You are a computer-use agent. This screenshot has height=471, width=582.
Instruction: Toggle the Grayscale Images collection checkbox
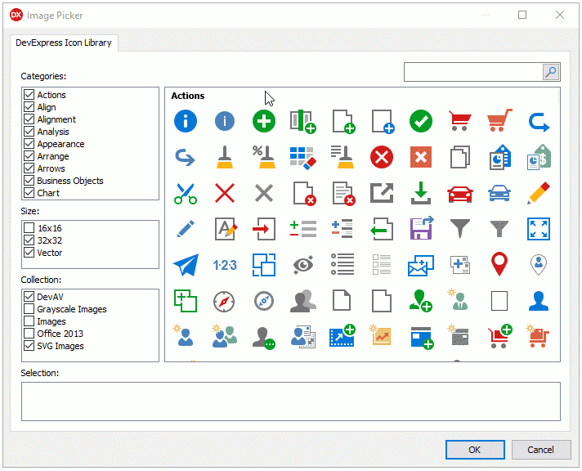(x=29, y=309)
